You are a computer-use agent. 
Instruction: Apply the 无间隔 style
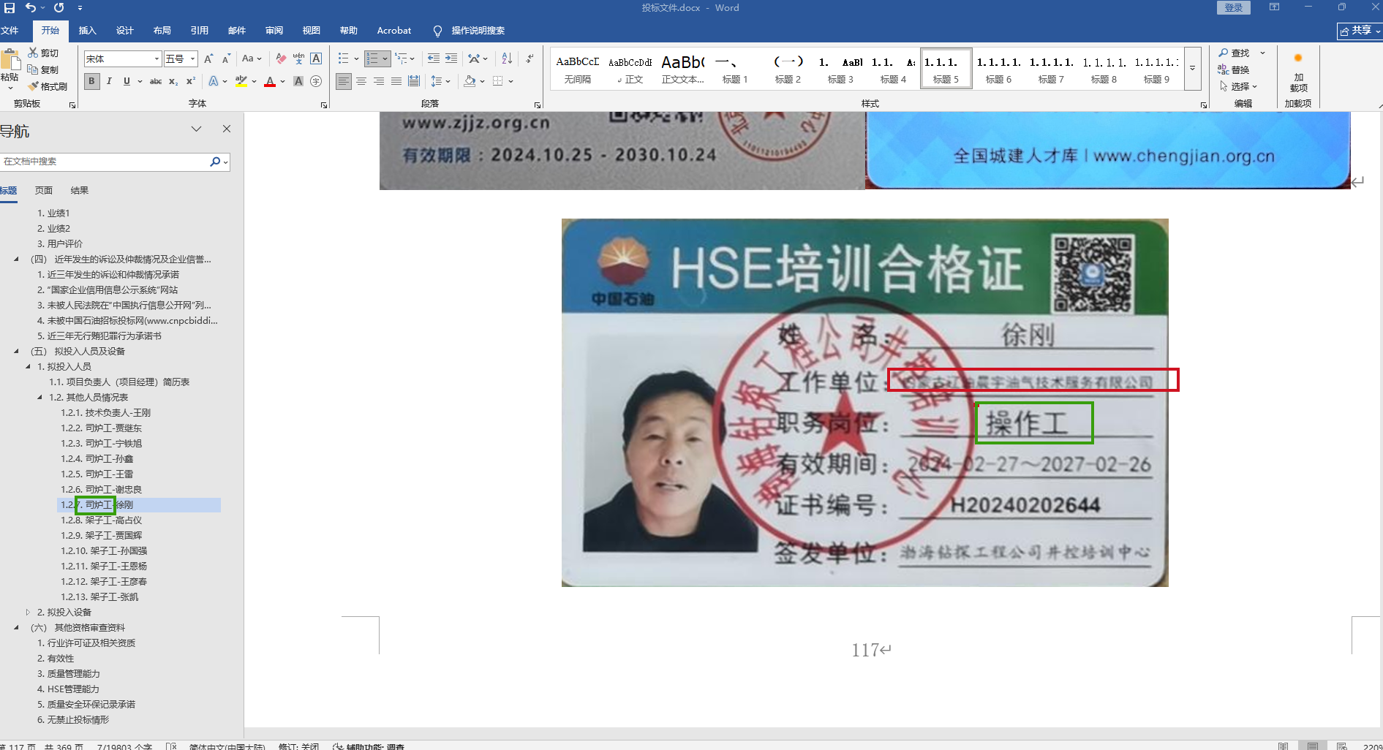tap(577, 68)
